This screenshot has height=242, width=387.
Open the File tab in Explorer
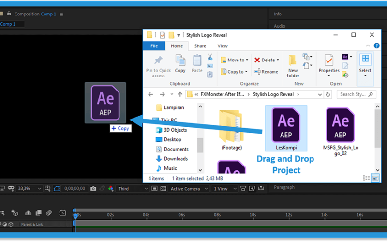coord(154,46)
